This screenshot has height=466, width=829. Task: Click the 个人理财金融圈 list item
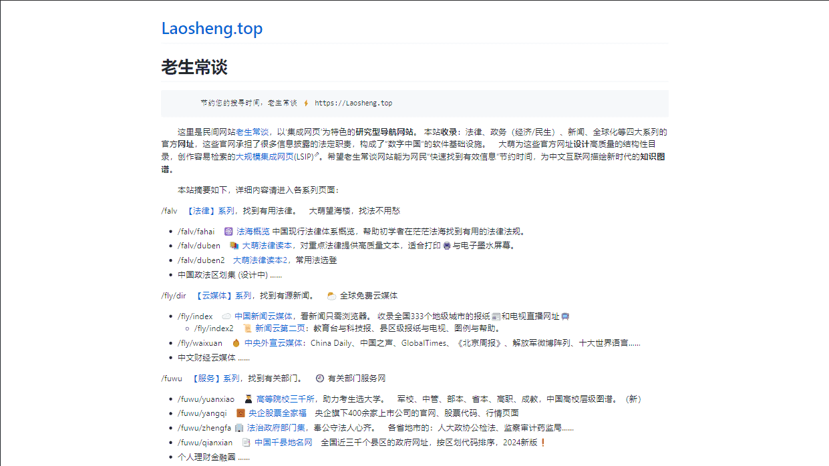(x=214, y=457)
